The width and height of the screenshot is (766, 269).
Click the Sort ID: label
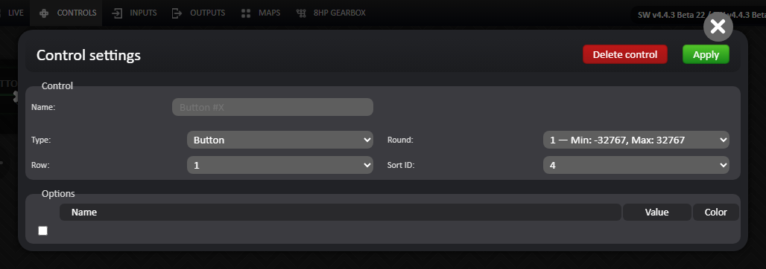[x=401, y=165]
